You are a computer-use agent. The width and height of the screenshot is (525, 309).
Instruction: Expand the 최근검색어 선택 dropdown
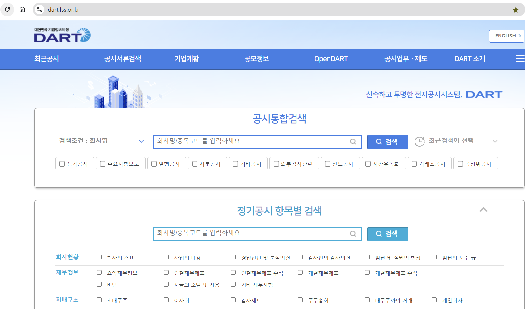tap(457, 141)
